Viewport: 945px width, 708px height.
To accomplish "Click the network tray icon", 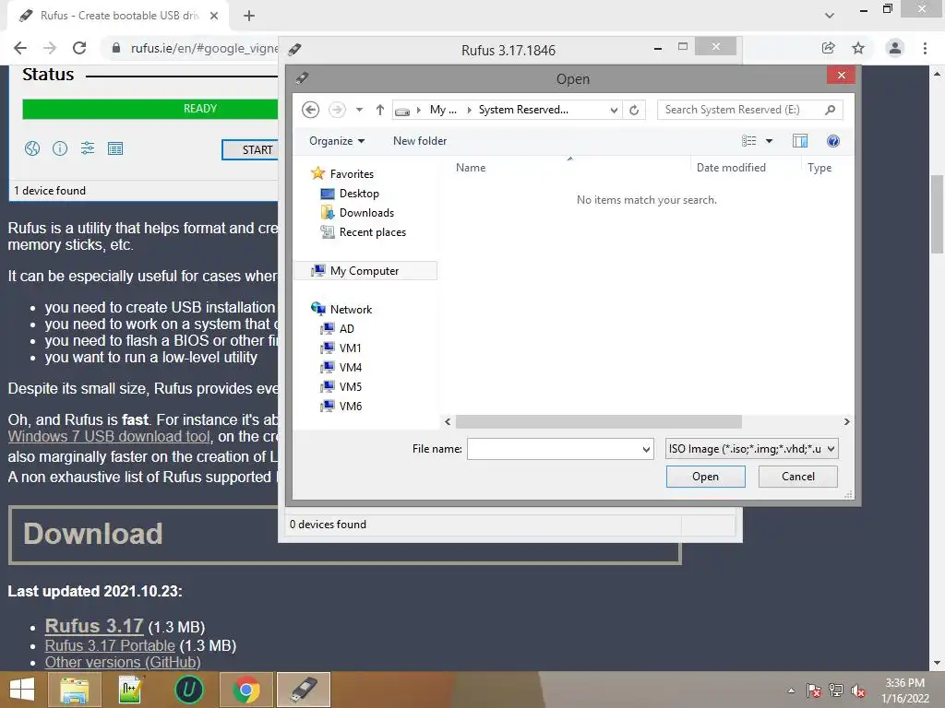I will tap(836, 690).
